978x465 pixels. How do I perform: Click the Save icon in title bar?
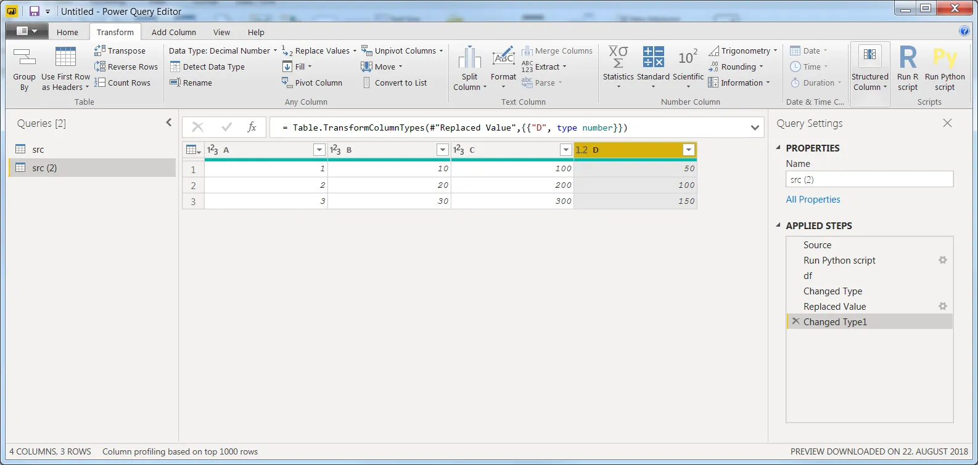point(35,11)
